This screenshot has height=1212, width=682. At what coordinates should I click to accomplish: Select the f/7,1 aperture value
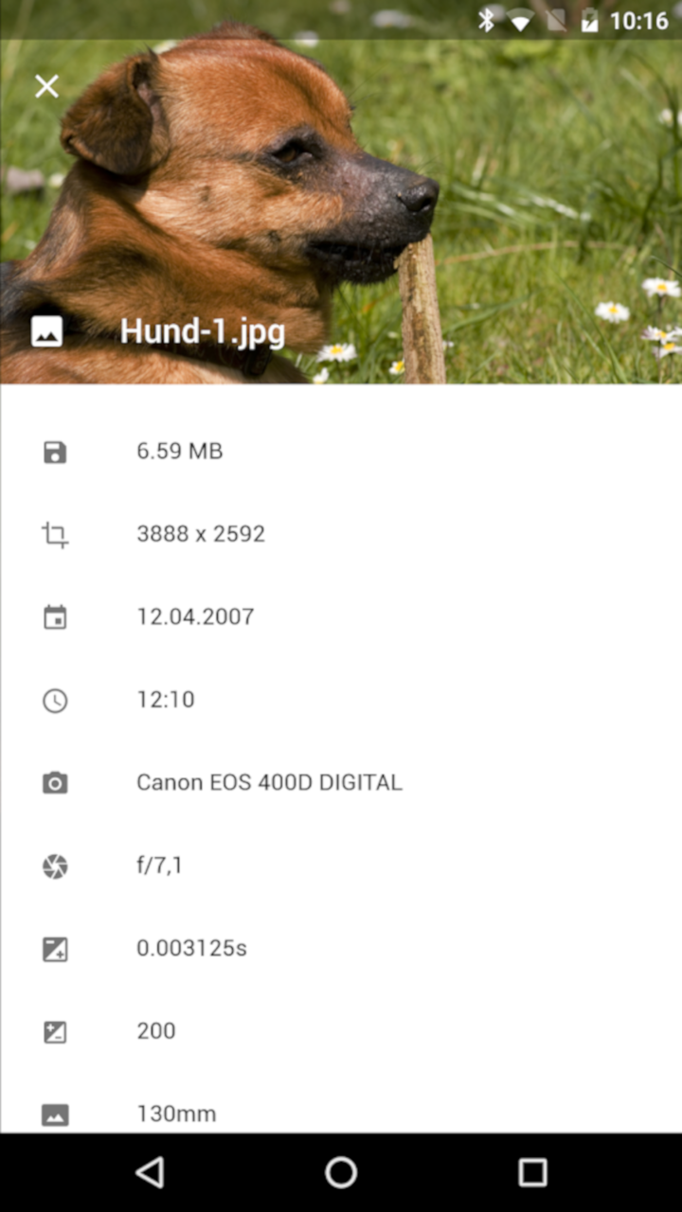(159, 865)
